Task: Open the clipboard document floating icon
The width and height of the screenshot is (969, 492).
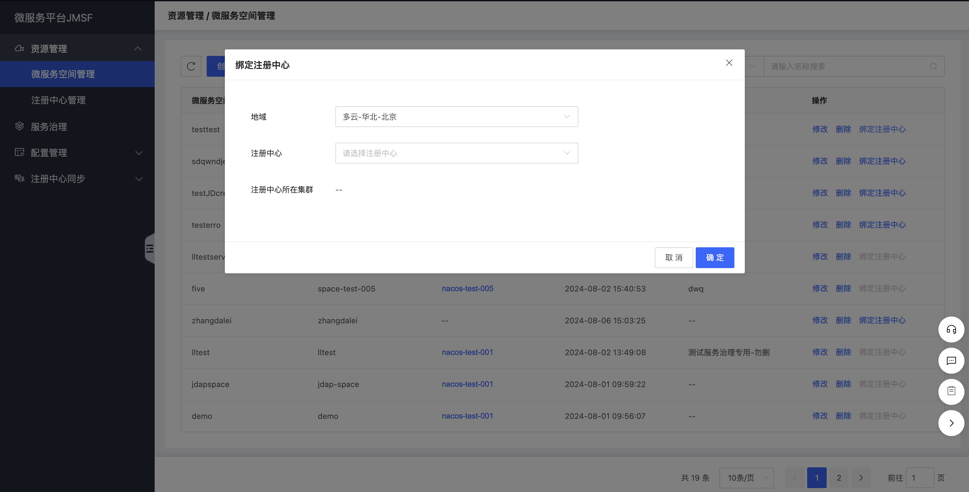Action: [x=951, y=392]
